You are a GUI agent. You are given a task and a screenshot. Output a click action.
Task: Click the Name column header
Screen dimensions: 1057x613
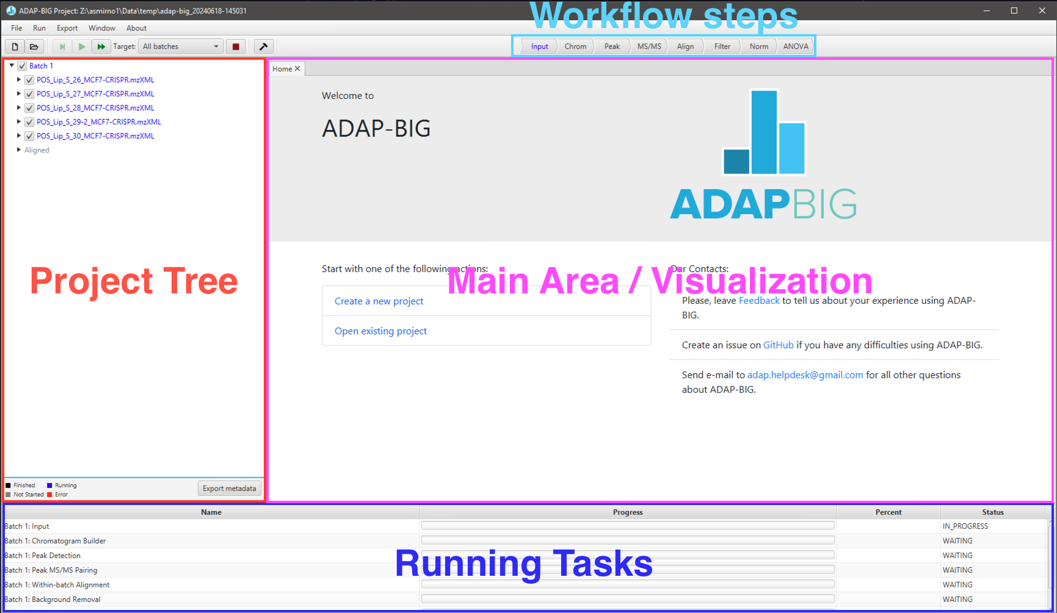211,512
